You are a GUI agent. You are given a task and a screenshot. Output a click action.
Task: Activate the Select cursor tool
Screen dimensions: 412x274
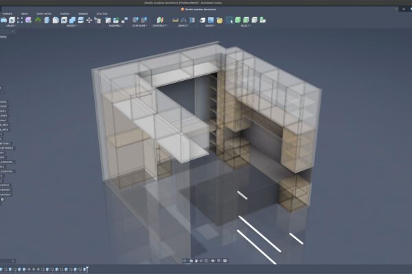pos(229,20)
